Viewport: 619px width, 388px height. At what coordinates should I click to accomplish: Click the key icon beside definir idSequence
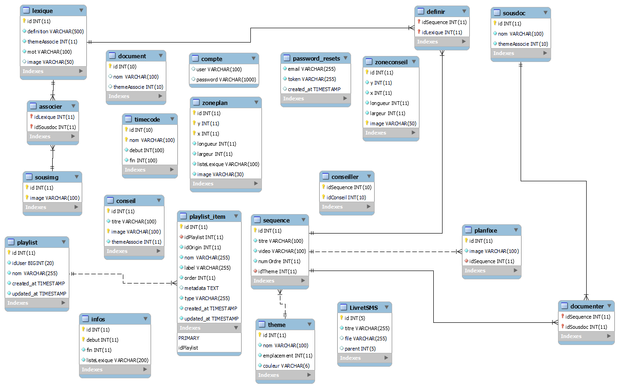click(419, 22)
